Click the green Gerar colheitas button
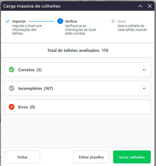Image resolution: width=156 pixels, height=166 pixels. (132, 157)
